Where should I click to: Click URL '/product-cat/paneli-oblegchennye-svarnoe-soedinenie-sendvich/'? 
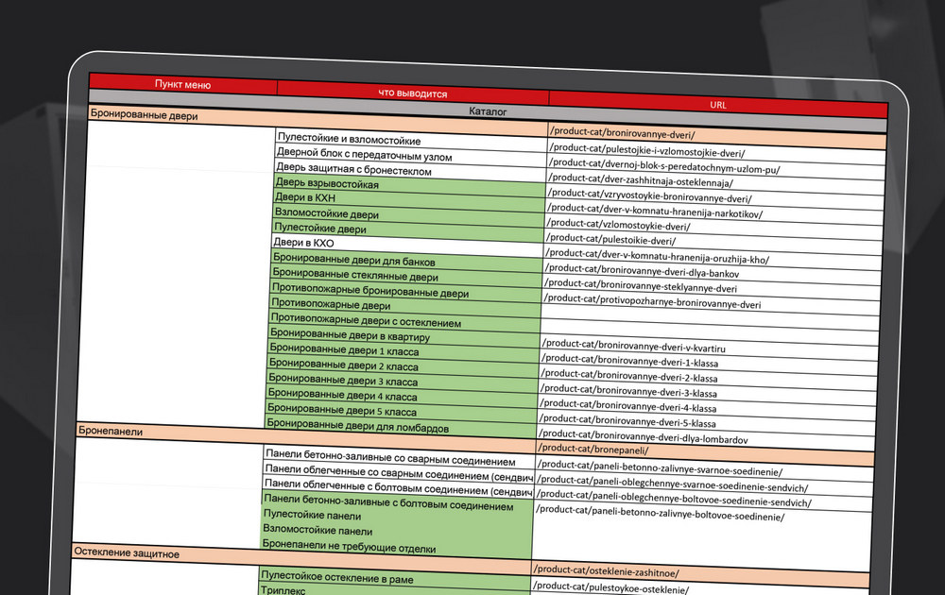coord(672,483)
